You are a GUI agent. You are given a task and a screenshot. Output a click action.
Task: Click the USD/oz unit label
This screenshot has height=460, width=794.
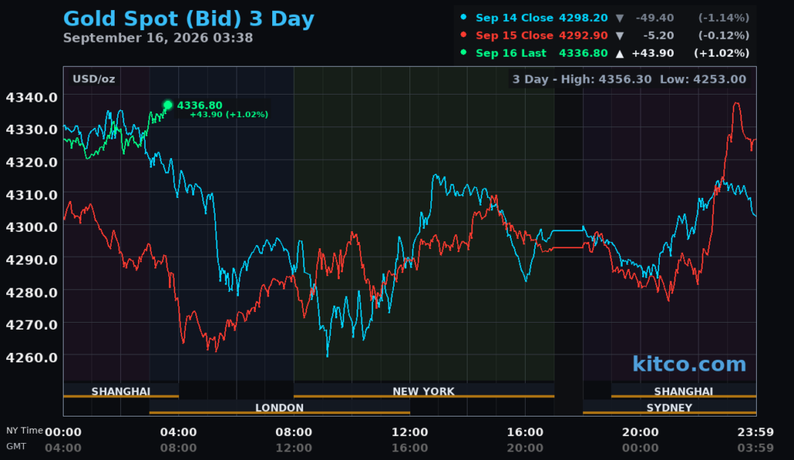click(x=94, y=79)
